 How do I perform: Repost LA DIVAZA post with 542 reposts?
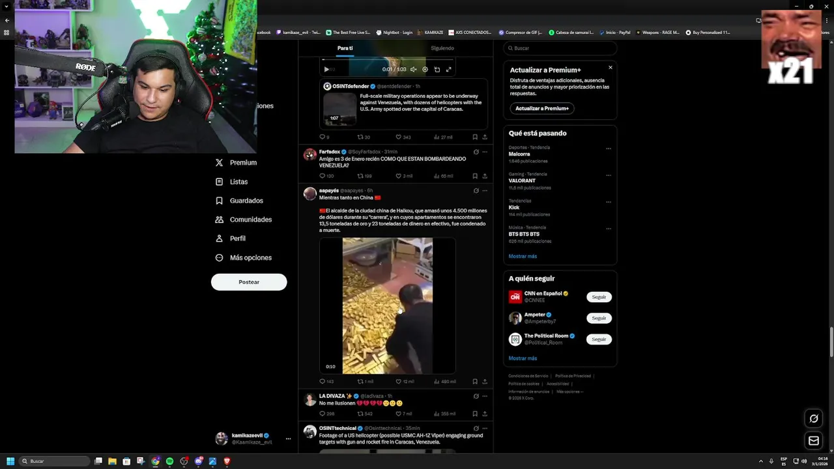point(365,414)
